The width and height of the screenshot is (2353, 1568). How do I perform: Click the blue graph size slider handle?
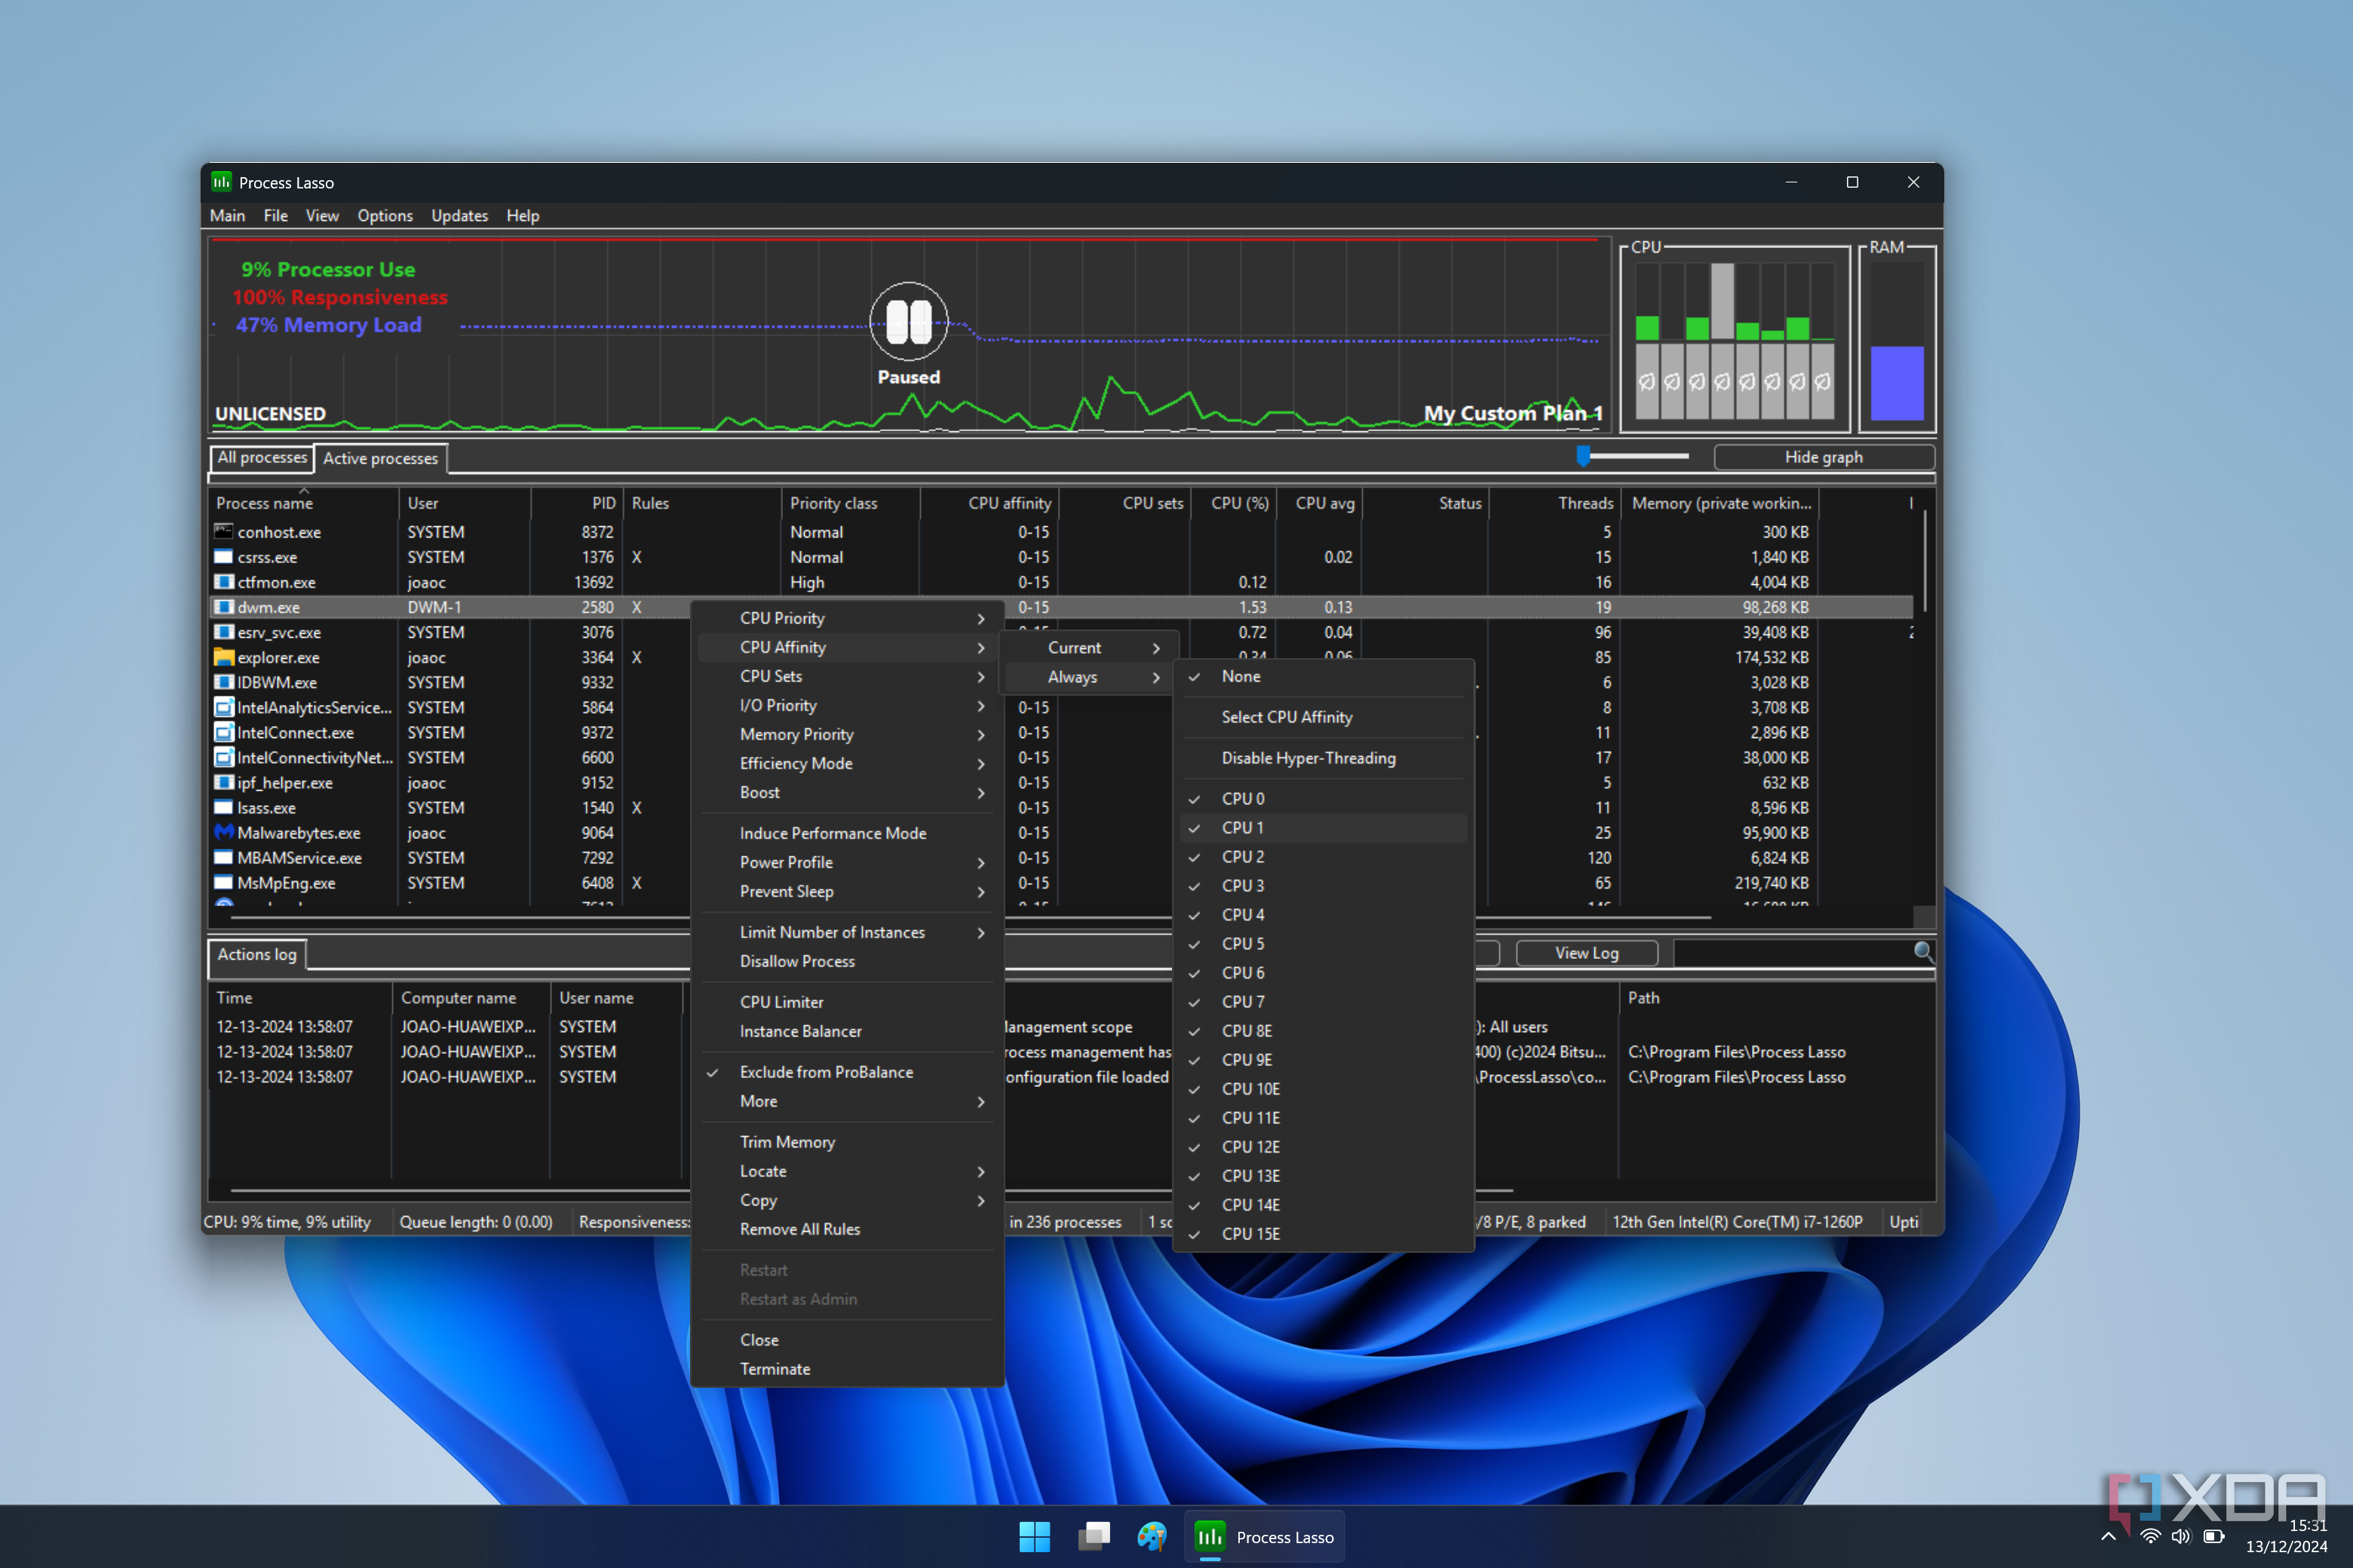1583,456
